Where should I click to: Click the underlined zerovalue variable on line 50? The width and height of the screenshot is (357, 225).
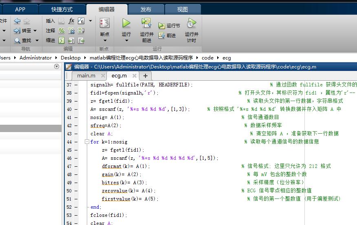[x=115, y=191]
